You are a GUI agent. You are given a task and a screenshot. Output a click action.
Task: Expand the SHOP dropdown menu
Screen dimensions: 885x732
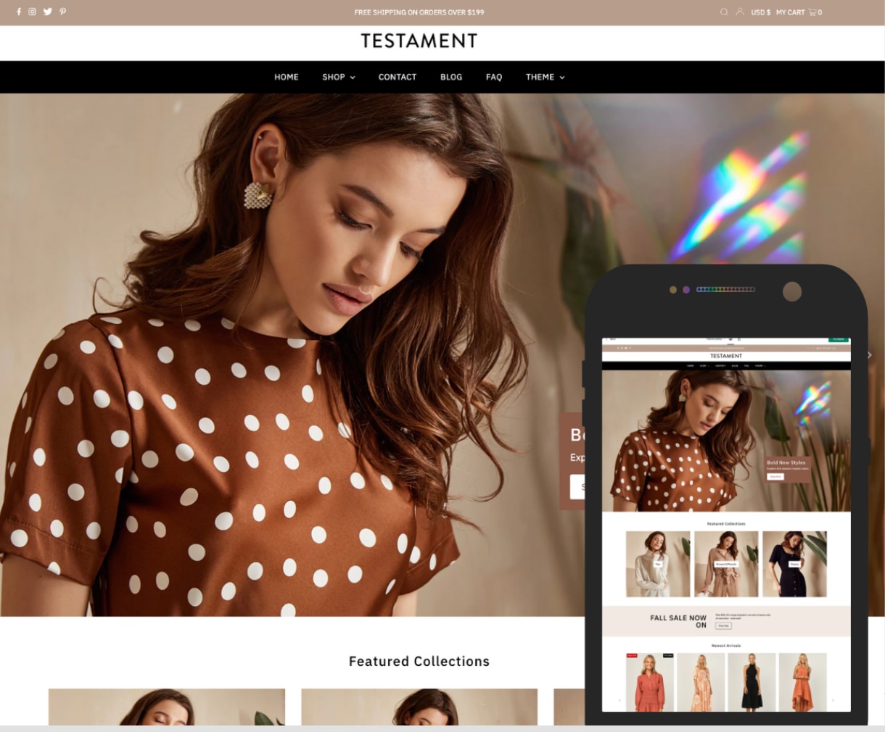339,77
